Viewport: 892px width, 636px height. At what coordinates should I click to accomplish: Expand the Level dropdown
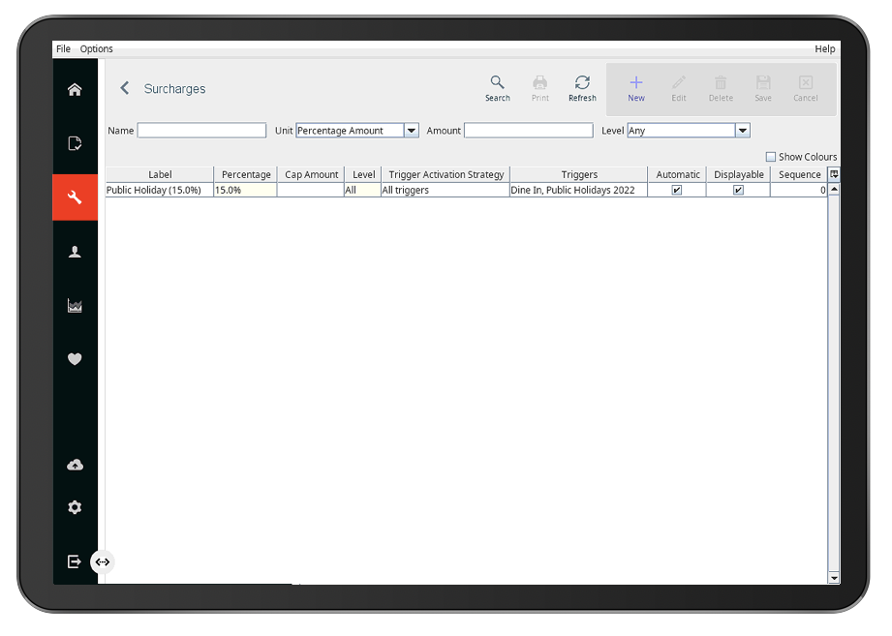click(742, 131)
